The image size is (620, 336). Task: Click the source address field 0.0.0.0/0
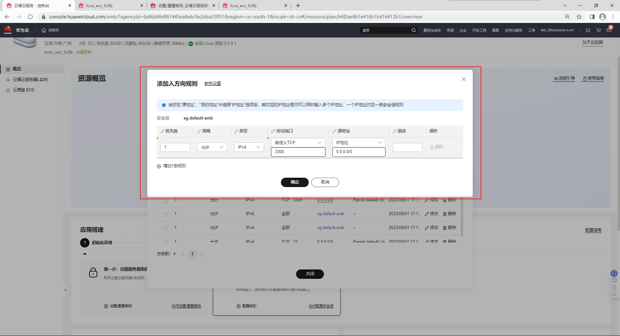tap(359, 152)
